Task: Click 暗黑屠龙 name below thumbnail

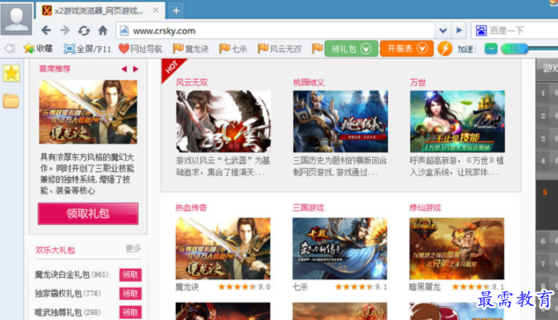Action: [x=425, y=287]
